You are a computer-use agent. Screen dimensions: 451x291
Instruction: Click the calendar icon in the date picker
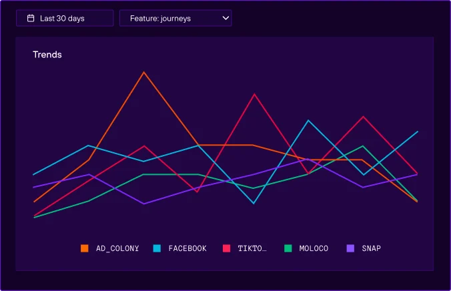click(31, 18)
